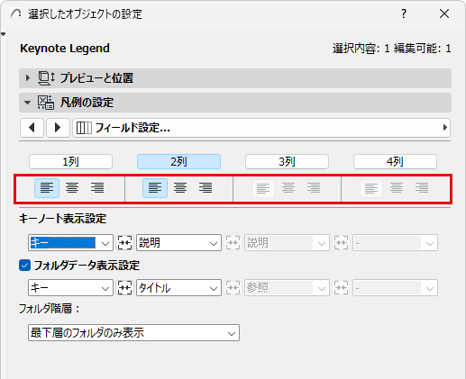Image resolution: width=466 pixels, height=379 pixels.
Task: Choose the 3列 column button
Action: [287, 162]
